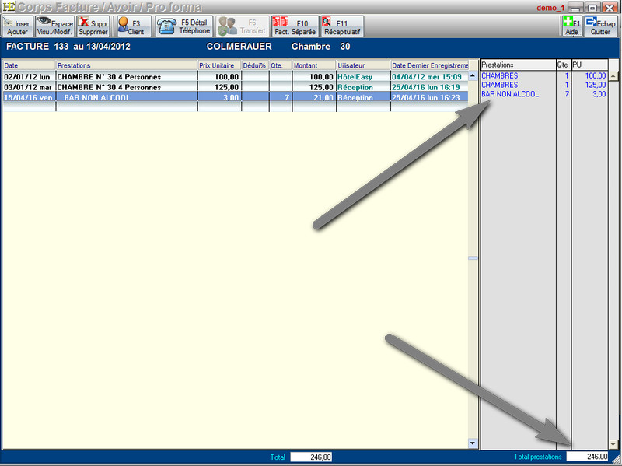Click the Prestations column header in invoice table
The height and width of the screenshot is (466, 622).
tap(127, 65)
